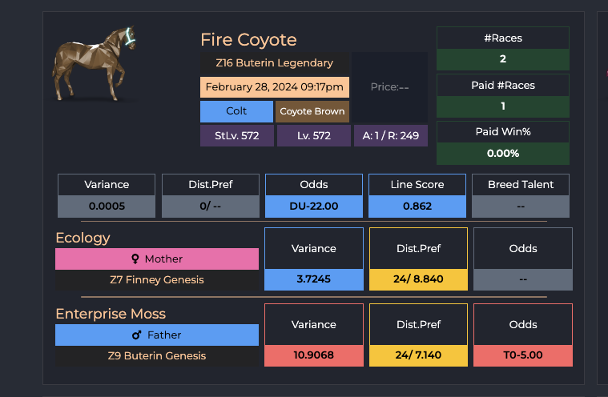This screenshot has width=608, height=397.
Task: Click the Line Score header
Action: (417, 185)
